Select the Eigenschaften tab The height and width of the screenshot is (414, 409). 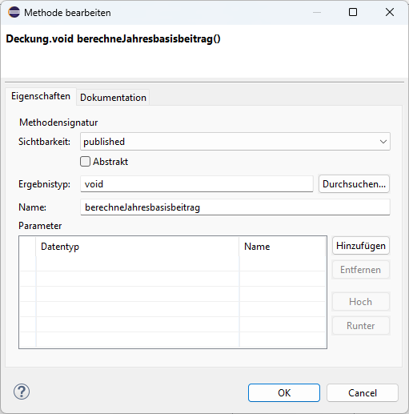41,96
